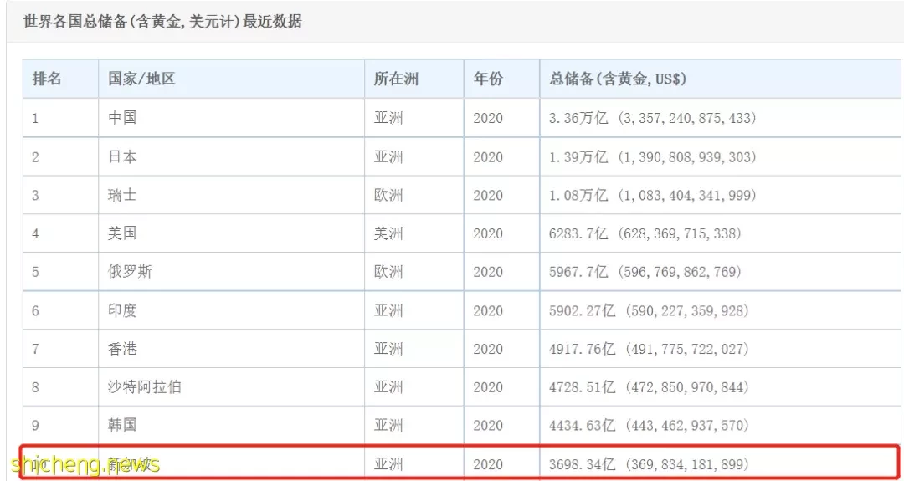Select rank number 4 in 美国 row

[x=35, y=233]
